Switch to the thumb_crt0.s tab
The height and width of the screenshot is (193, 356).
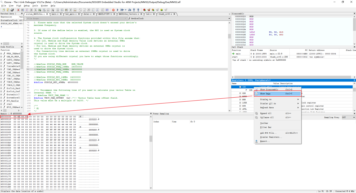click(x=165, y=14)
